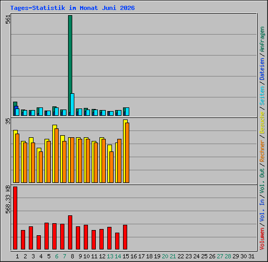268x262 pixels.
Task: Click day label '8' on the x-axis
Action: point(72,256)
